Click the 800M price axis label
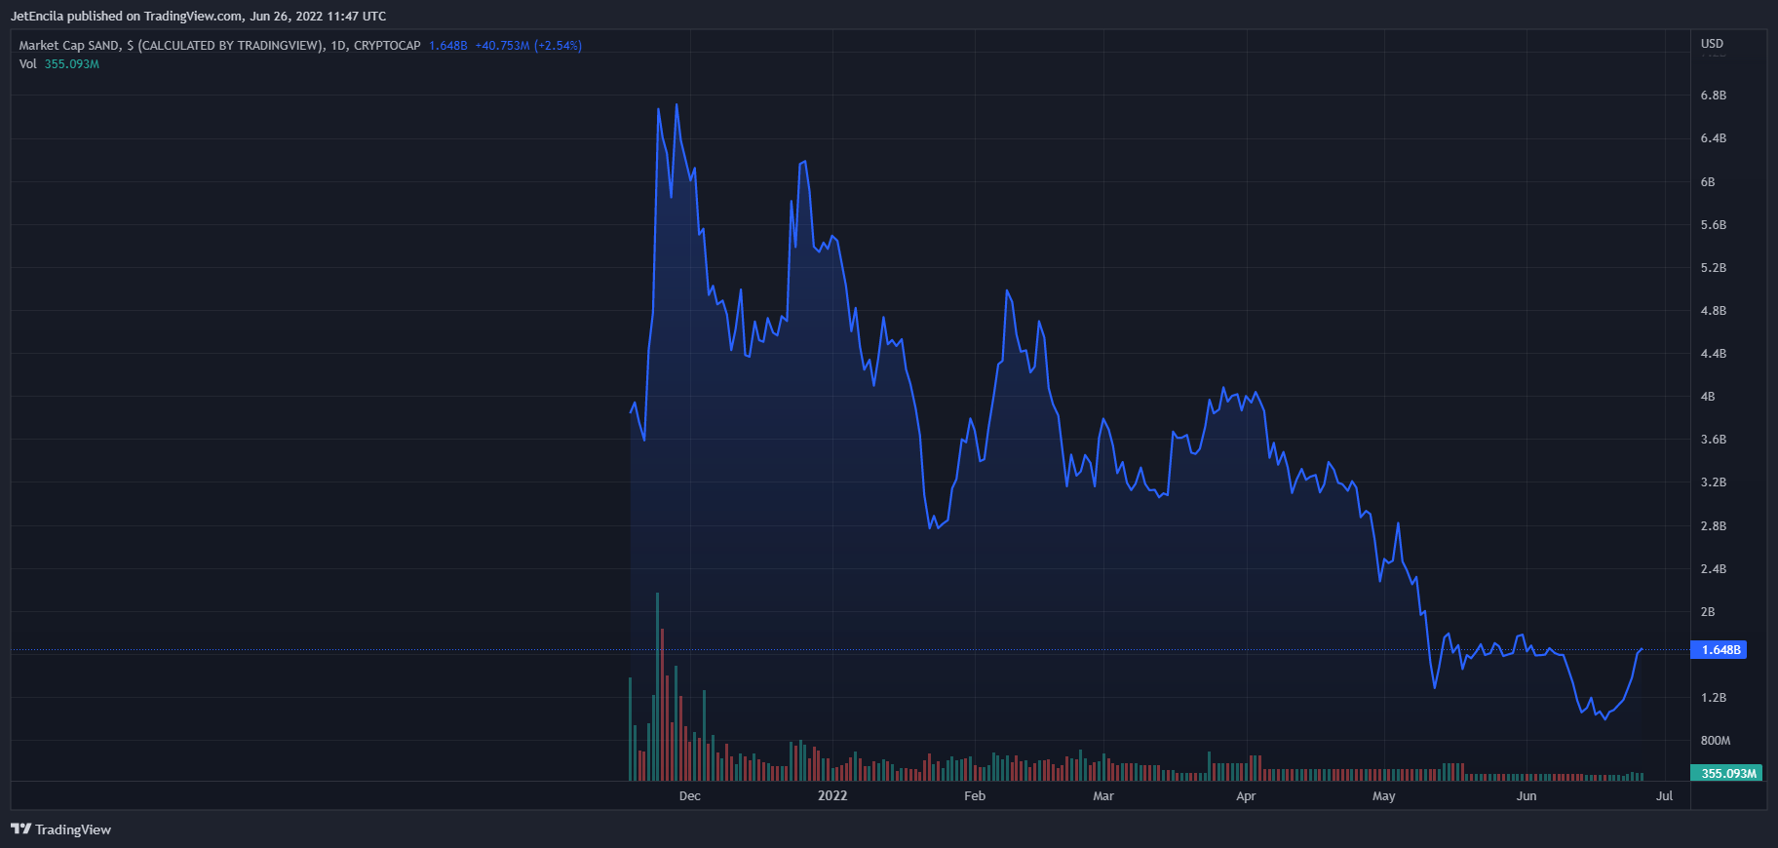The height and width of the screenshot is (848, 1778). click(1715, 741)
